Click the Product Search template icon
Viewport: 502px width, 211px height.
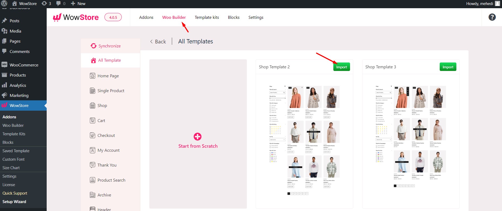coord(92,180)
